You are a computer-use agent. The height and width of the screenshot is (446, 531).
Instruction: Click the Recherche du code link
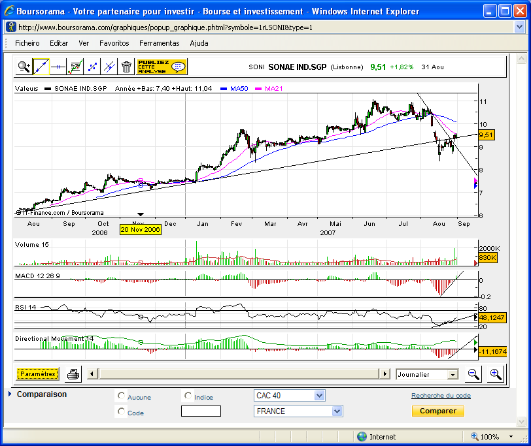pos(441,396)
